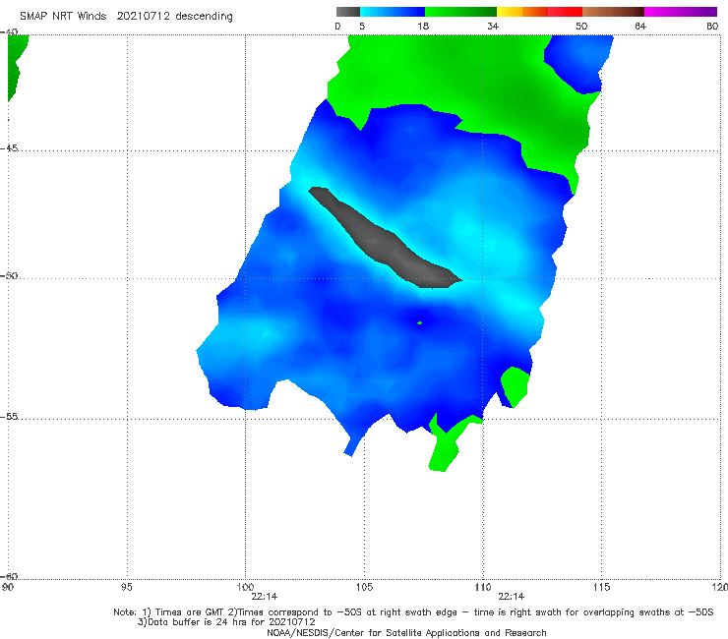The height and width of the screenshot is (639, 728).
Task: Click the longitude label '90'
Action: pyautogui.click(x=8, y=588)
